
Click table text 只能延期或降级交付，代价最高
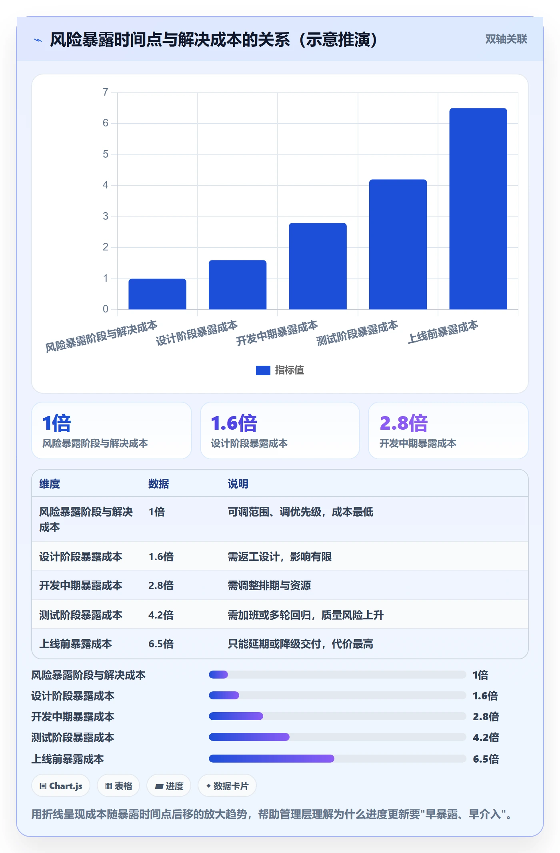300,644
